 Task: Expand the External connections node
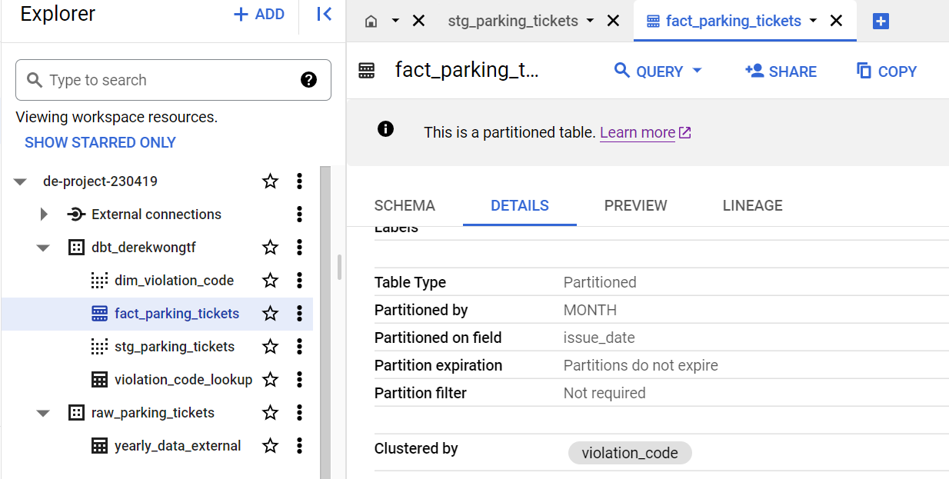[44, 215]
